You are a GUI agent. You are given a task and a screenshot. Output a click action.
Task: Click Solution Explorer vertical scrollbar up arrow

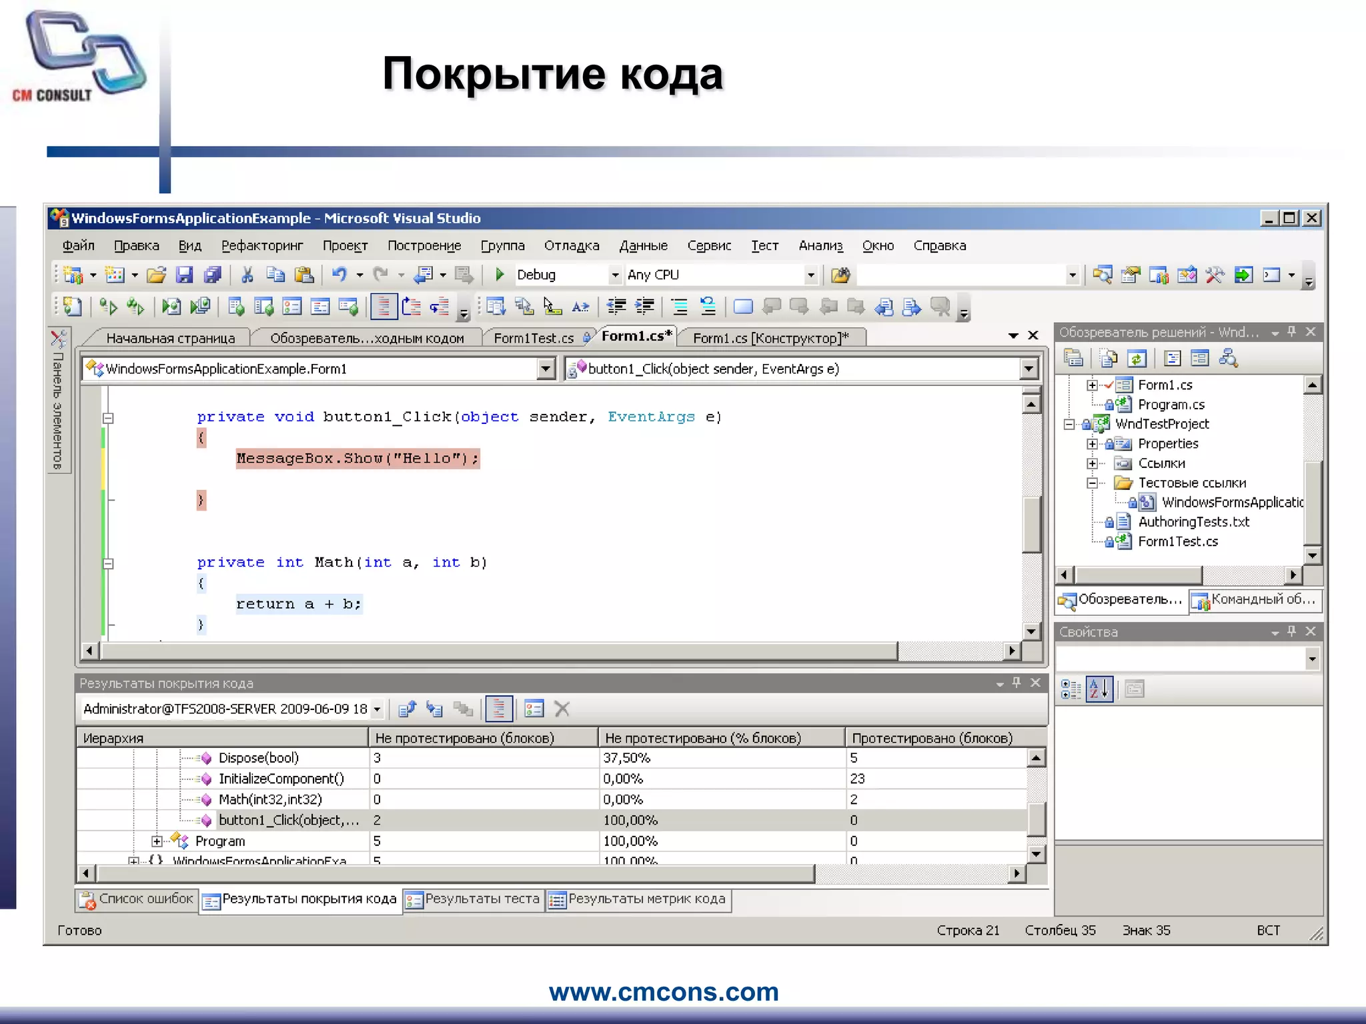pos(1312,385)
